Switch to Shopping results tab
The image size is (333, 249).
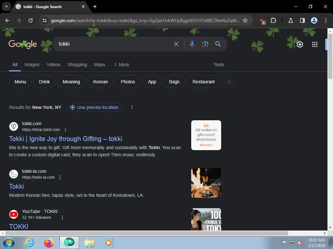pyautogui.click(x=77, y=65)
